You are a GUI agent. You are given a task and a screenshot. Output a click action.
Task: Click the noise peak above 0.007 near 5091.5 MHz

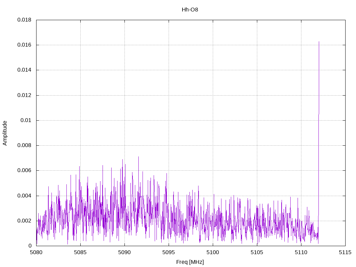click(138, 157)
